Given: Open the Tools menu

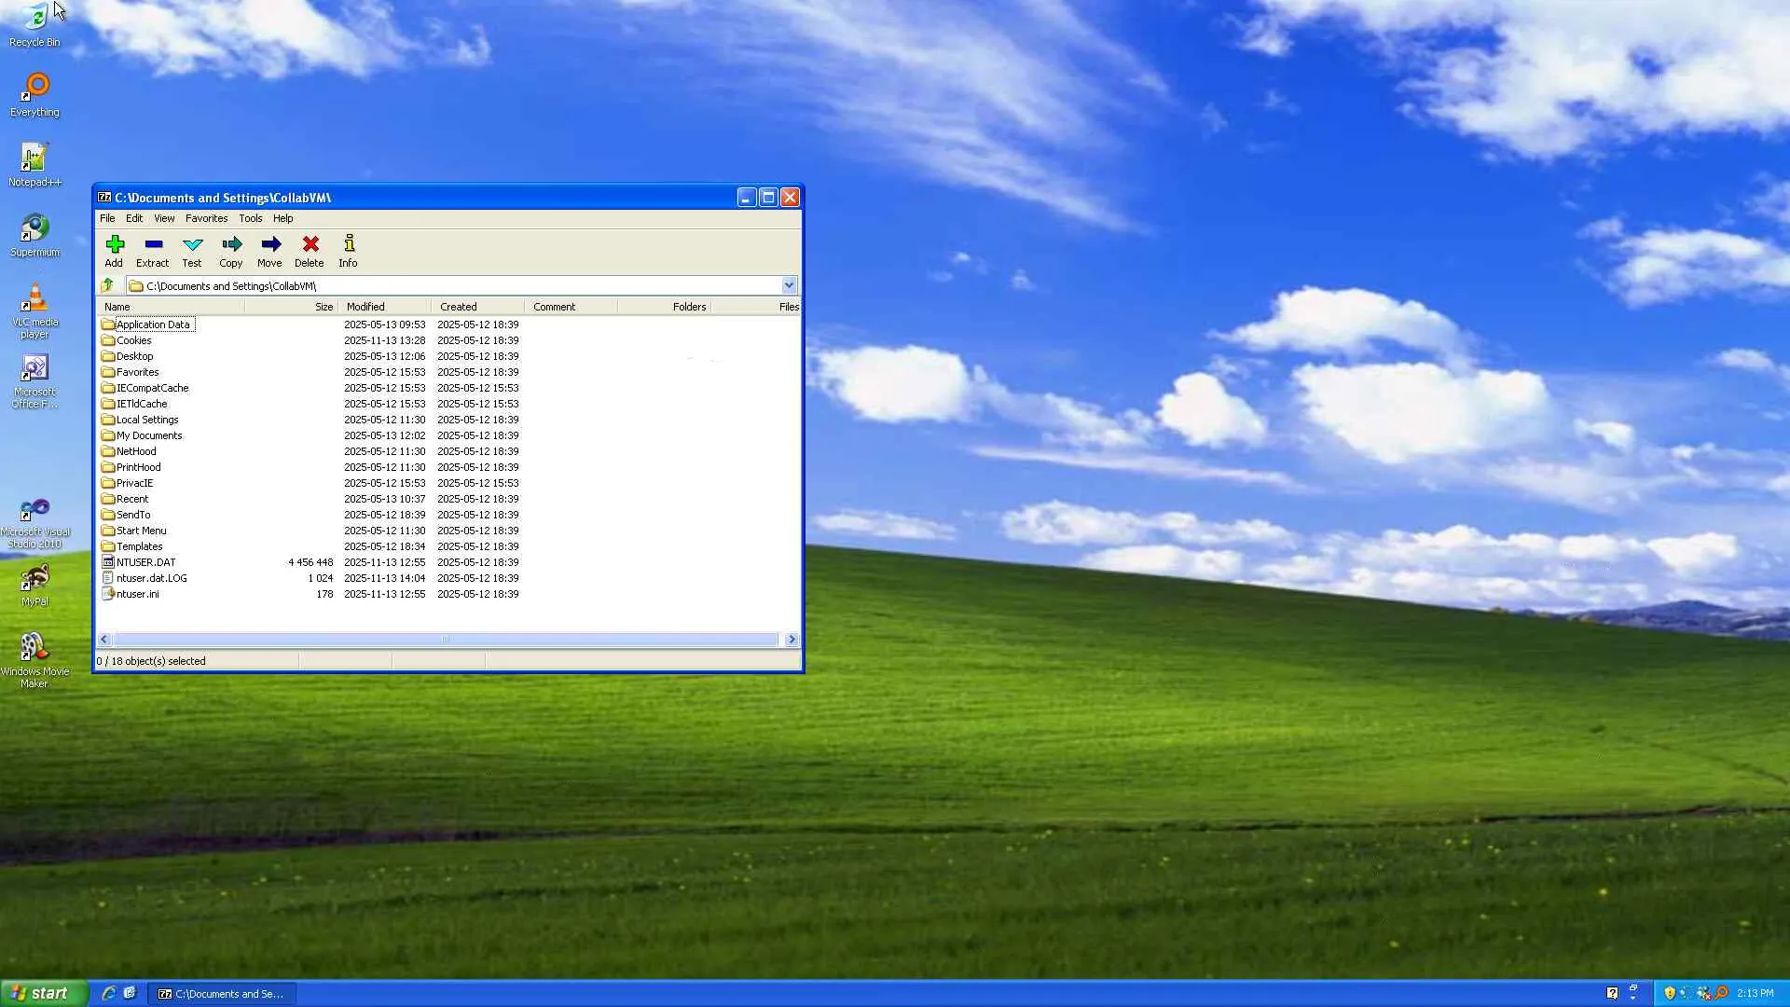Looking at the screenshot, I should pyautogui.click(x=250, y=218).
